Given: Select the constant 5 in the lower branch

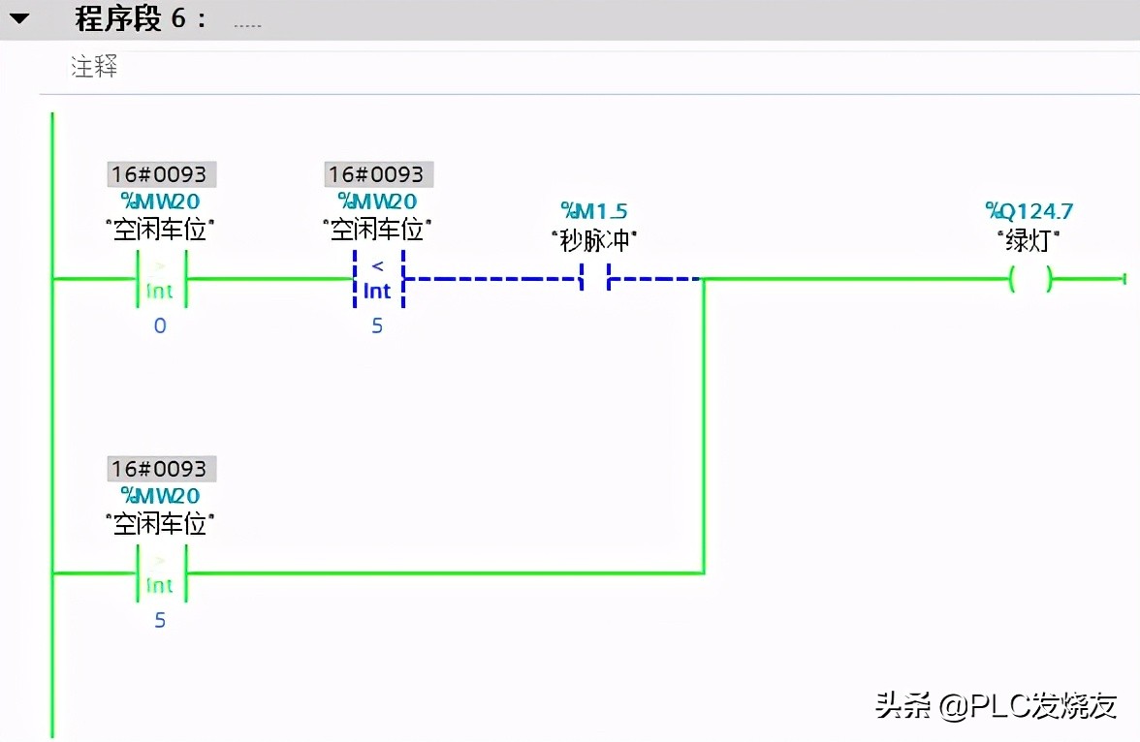Looking at the screenshot, I should pos(159,620).
